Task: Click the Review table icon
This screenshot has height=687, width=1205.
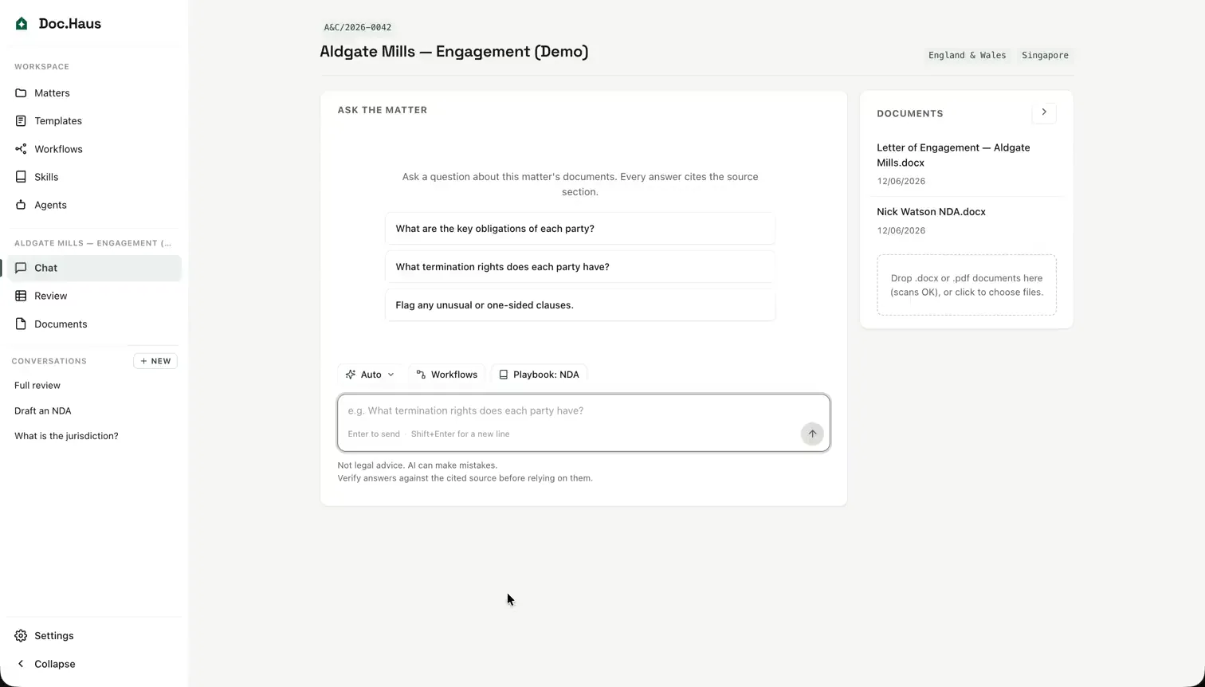Action: pyautogui.click(x=21, y=296)
